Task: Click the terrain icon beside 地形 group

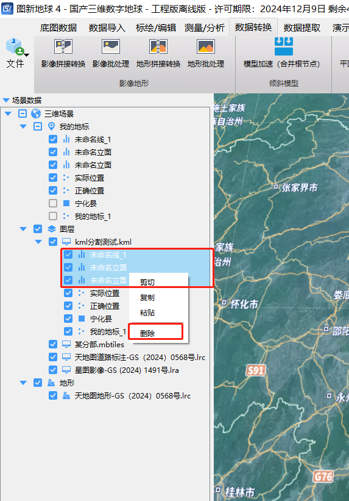Action: tap(51, 383)
